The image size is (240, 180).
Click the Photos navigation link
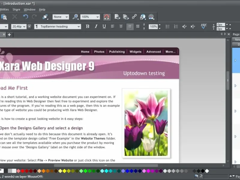point(99,52)
